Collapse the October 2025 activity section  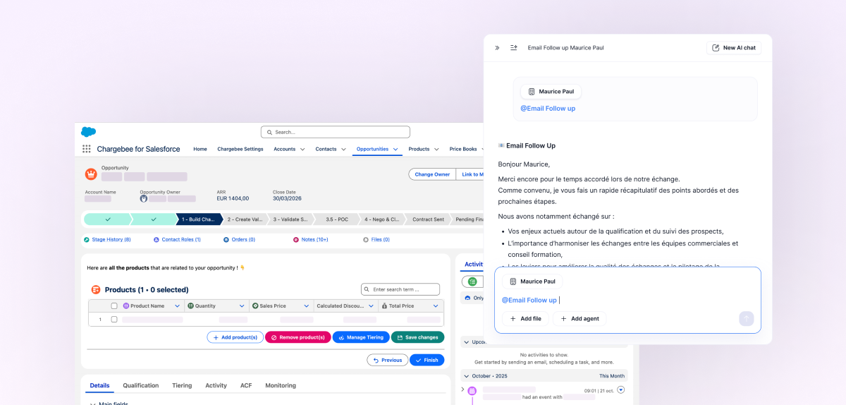[x=466, y=376]
